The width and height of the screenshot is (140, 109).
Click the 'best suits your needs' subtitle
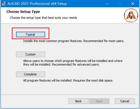pyautogui.click(x=43, y=18)
